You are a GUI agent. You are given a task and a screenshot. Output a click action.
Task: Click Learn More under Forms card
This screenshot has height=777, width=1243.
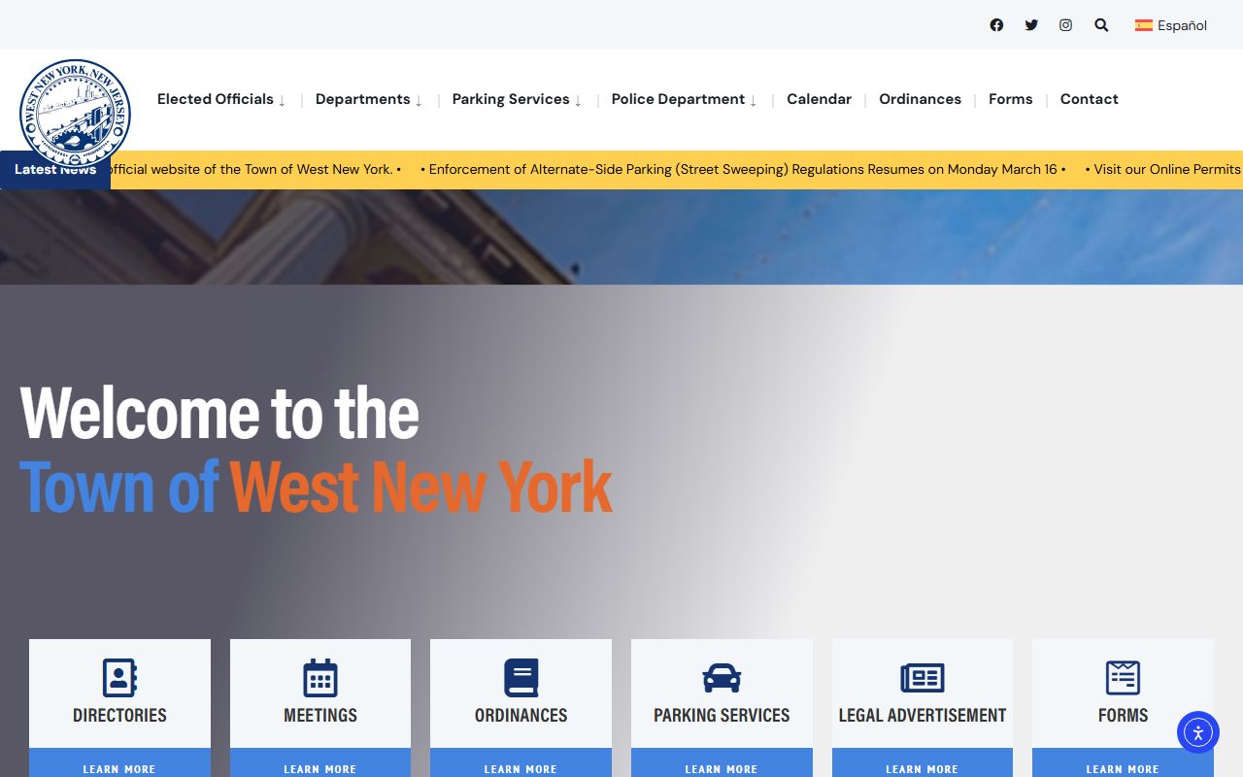pos(1123,764)
